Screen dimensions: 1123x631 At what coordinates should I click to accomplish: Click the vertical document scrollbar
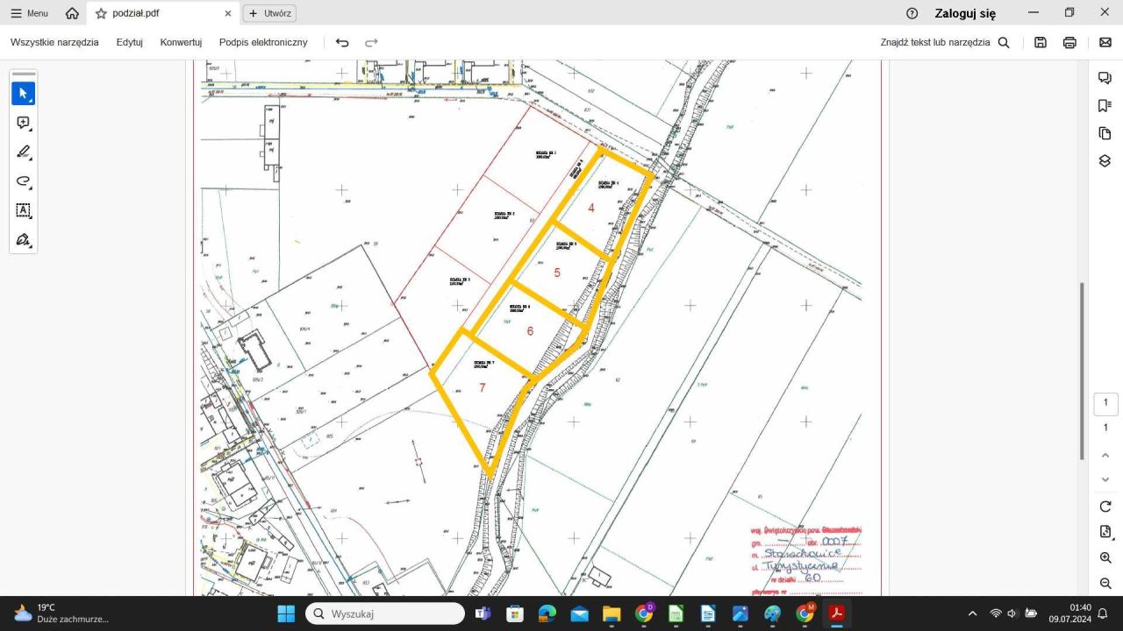(1081, 368)
